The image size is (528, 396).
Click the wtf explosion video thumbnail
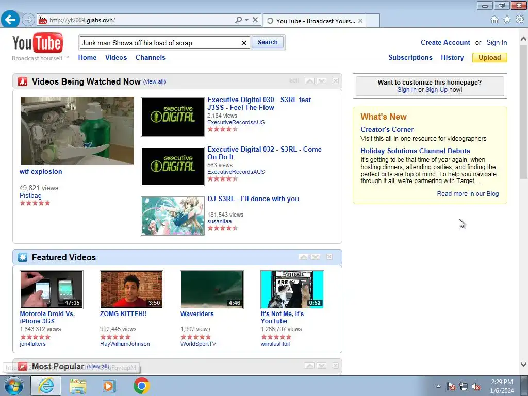coord(77,130)
